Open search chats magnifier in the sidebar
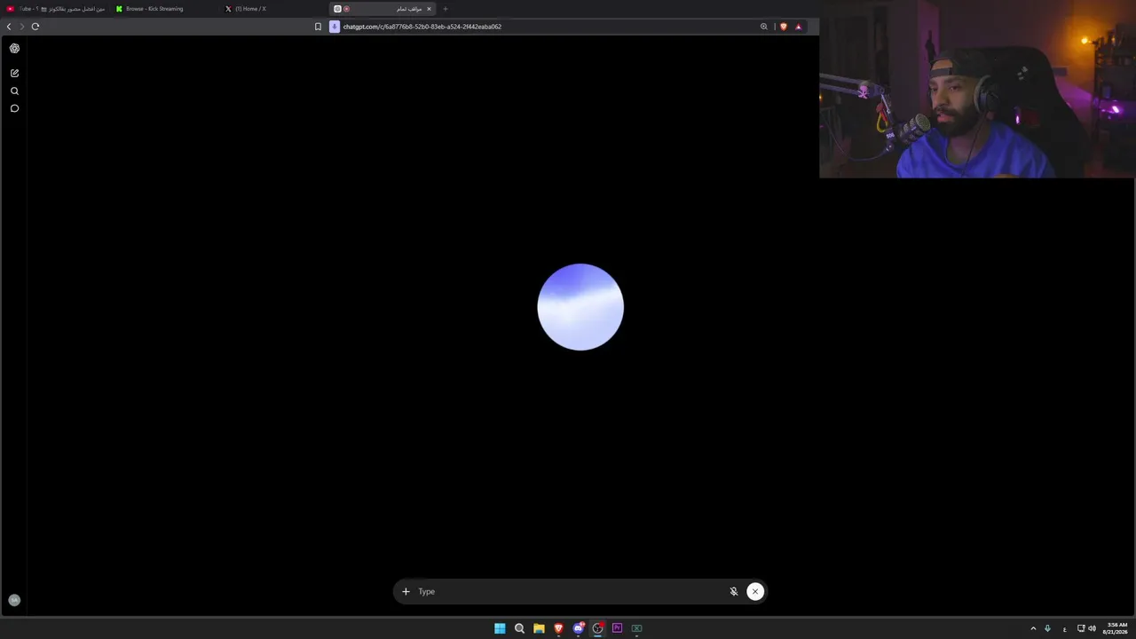This screenshot has width=1136, height=639. point(14,91)
